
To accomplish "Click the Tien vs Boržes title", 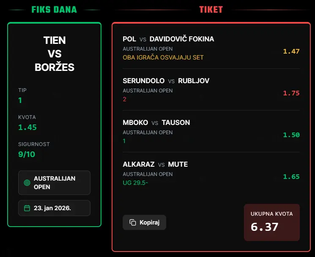I will pos(54,54).
